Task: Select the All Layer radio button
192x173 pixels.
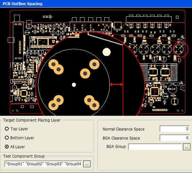Action: [7, 147]
